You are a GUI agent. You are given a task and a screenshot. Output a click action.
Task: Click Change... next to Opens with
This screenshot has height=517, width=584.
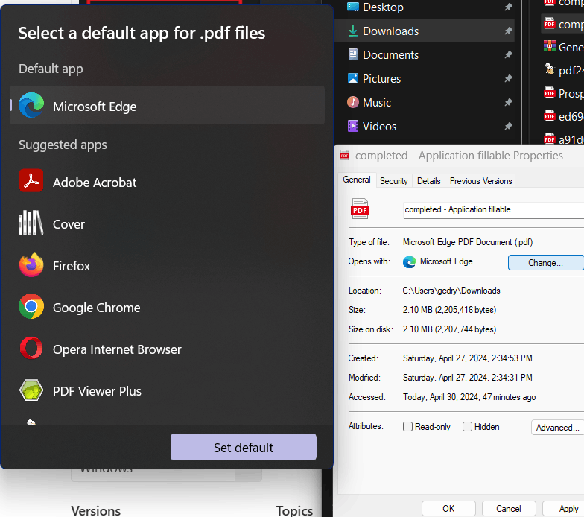(545, 262)
